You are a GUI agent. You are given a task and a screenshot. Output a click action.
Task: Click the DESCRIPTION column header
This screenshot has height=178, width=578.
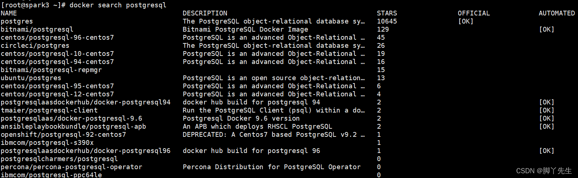tap(205, 13)
